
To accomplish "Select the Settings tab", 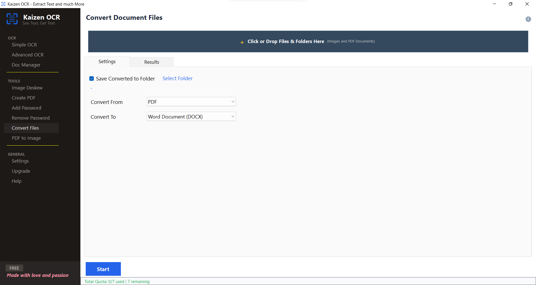I will point(107,61).
